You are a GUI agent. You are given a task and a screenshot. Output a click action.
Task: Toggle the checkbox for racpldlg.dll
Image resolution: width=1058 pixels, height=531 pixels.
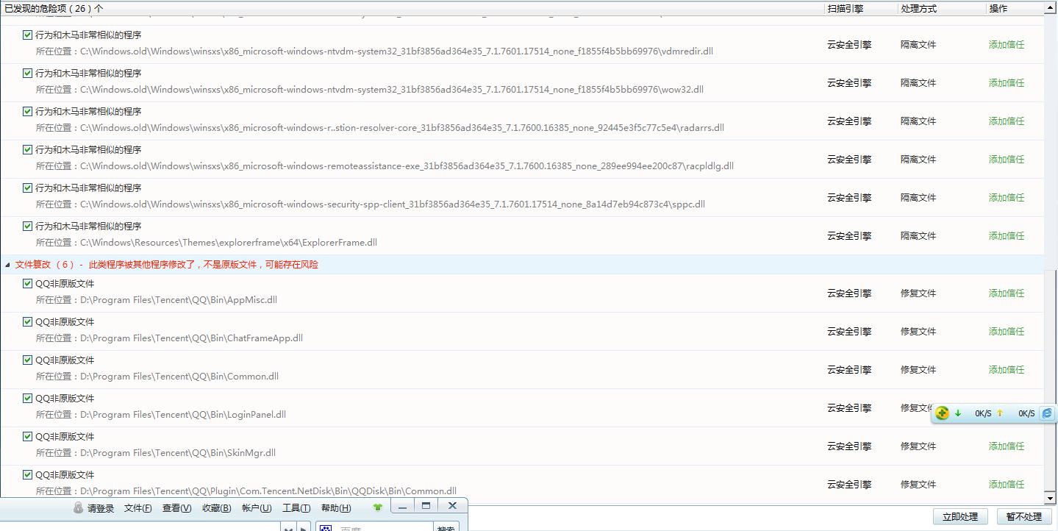tap(28, 149)
